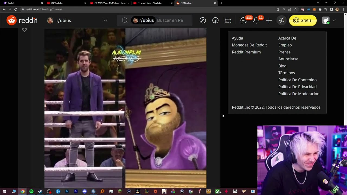Screen dimensions: 347x195
Task: Vote using the arrow above the post
Action: [24, 30]
